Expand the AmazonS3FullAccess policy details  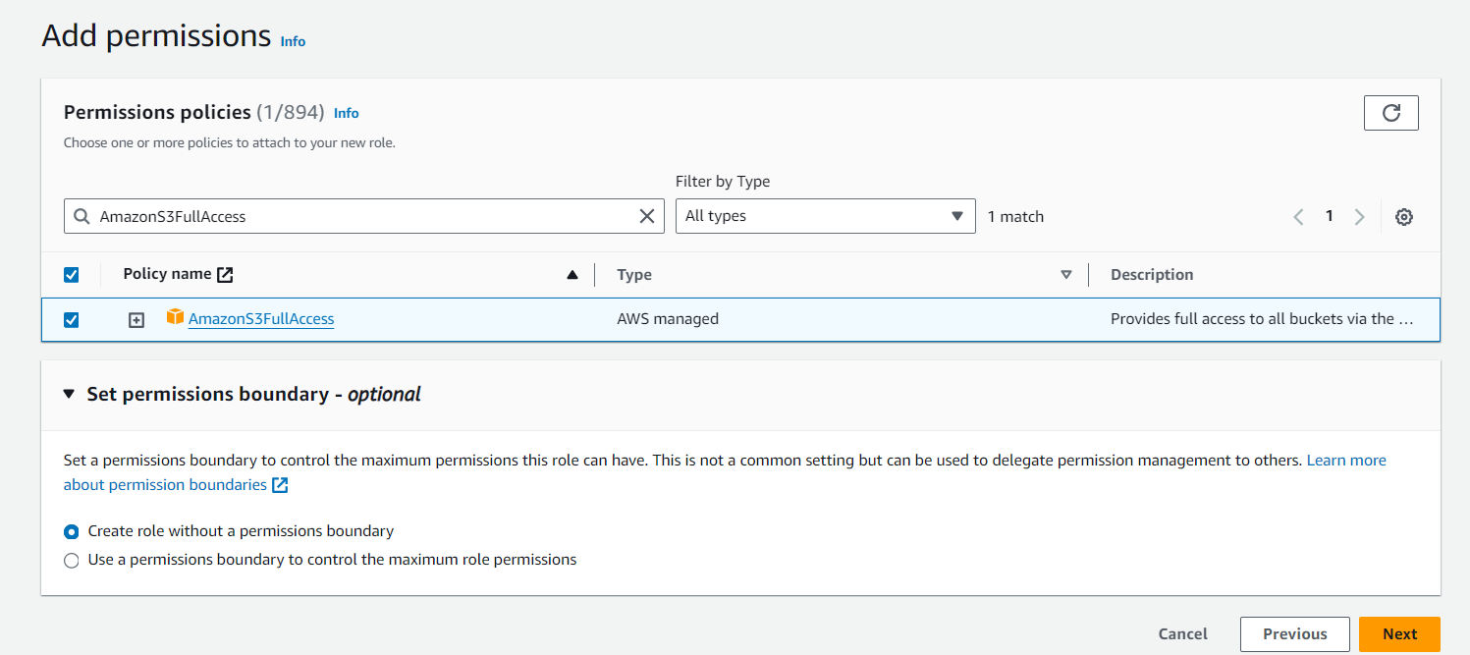pyautogui.click(x=136, y=320)
